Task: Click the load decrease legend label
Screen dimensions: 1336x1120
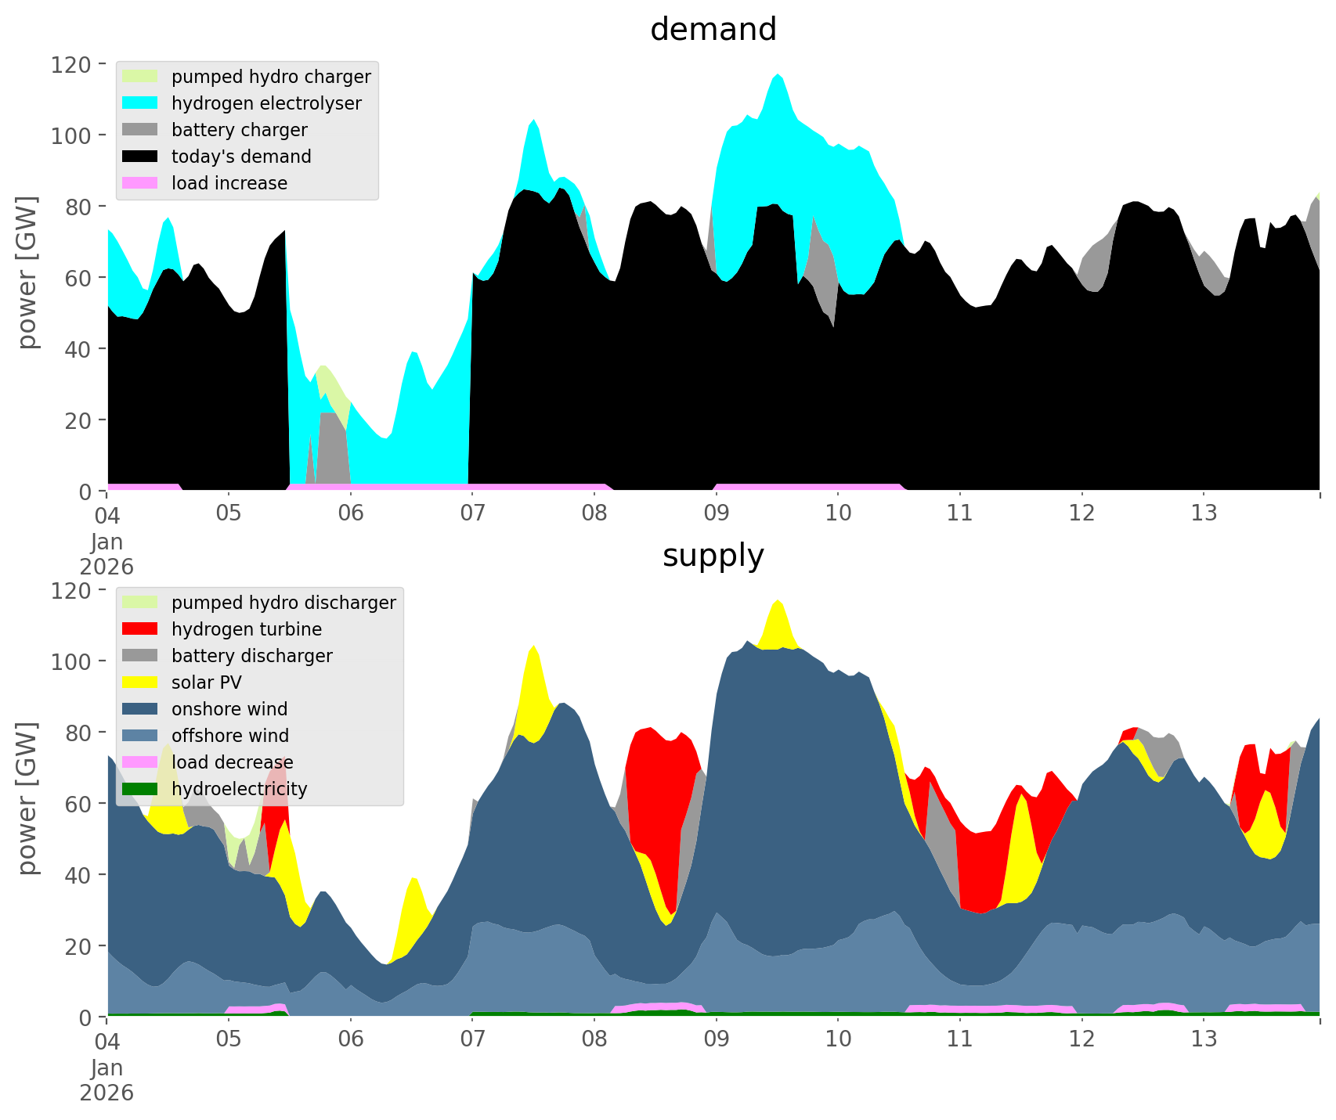Action: point(233,762)
